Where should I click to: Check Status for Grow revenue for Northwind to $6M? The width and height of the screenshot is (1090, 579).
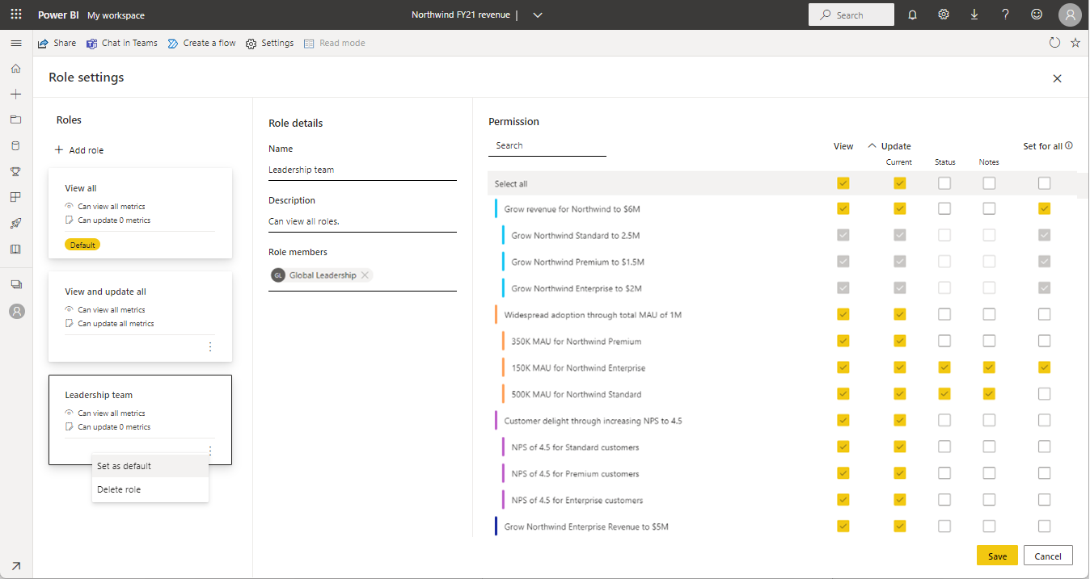click(944, 208)
